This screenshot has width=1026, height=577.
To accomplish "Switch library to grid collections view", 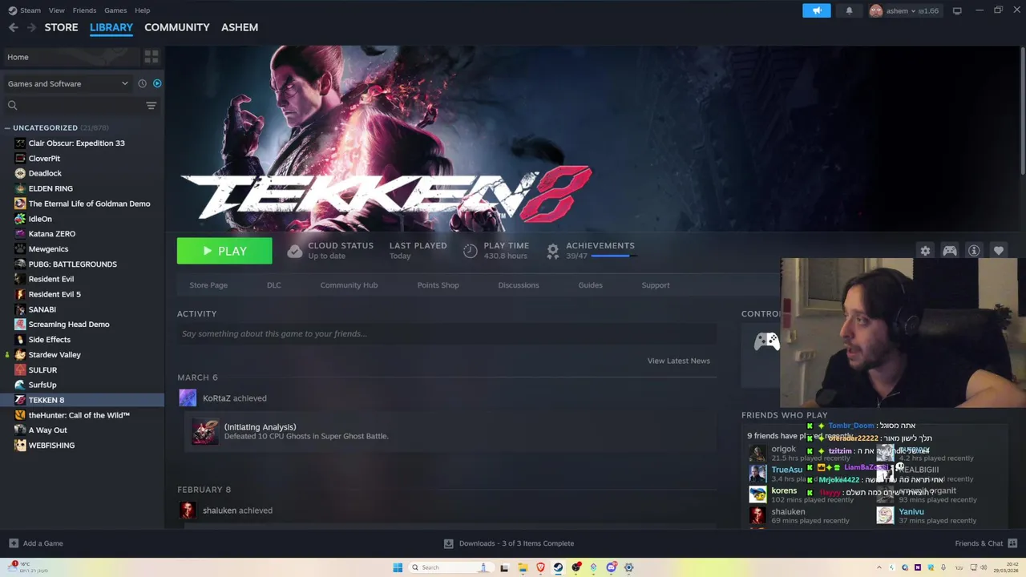I will [151, 57].
